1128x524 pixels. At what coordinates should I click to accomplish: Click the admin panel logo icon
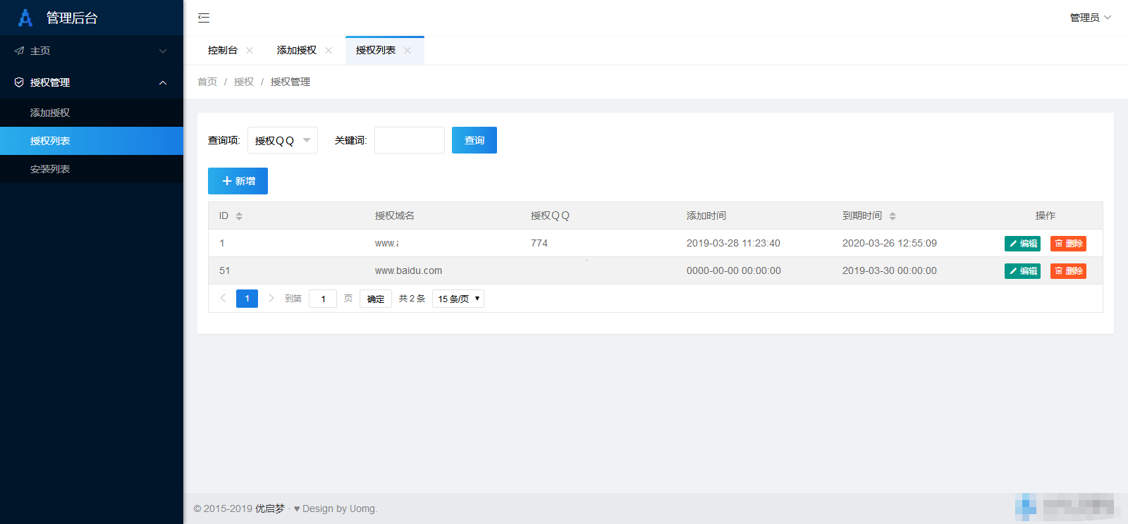(x=25, y=18)
